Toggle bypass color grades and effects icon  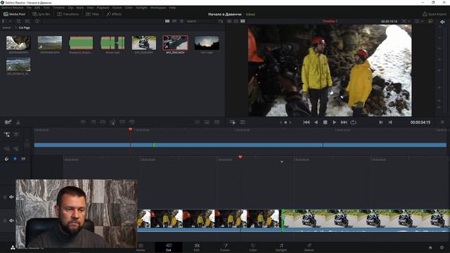pyautogui.click(x=430, y=21)
